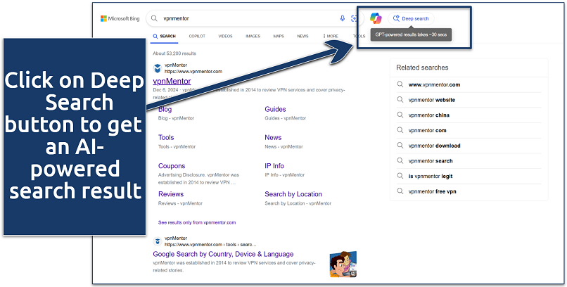567x287 pixels.
Task: Click 'https://www.vpnmentor.com' URL under first result
Action: (193, 72)
